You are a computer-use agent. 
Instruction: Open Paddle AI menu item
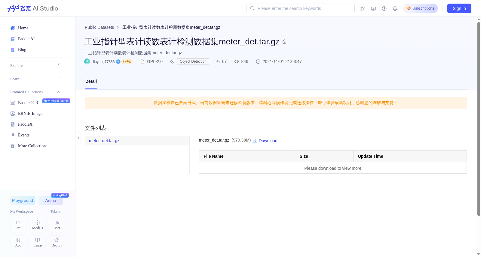click(26, 39)
